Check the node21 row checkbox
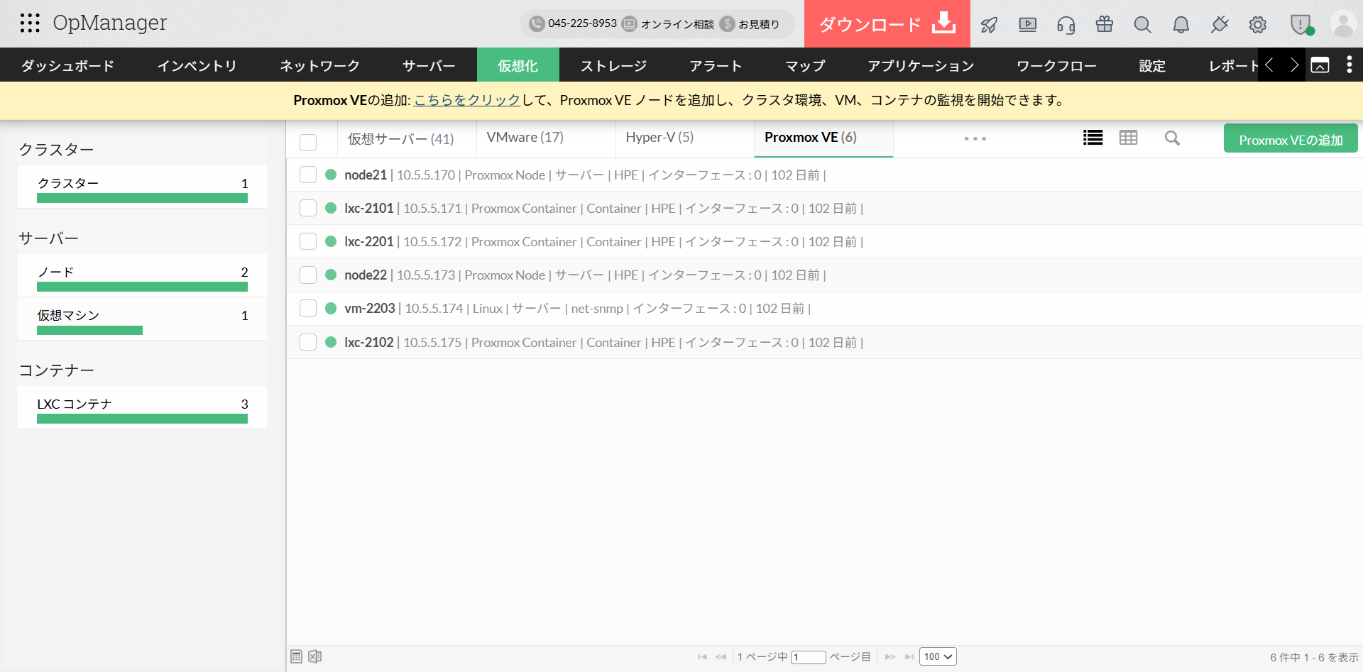The height and width of the screenshot is (672, 1363). (308, 175)
